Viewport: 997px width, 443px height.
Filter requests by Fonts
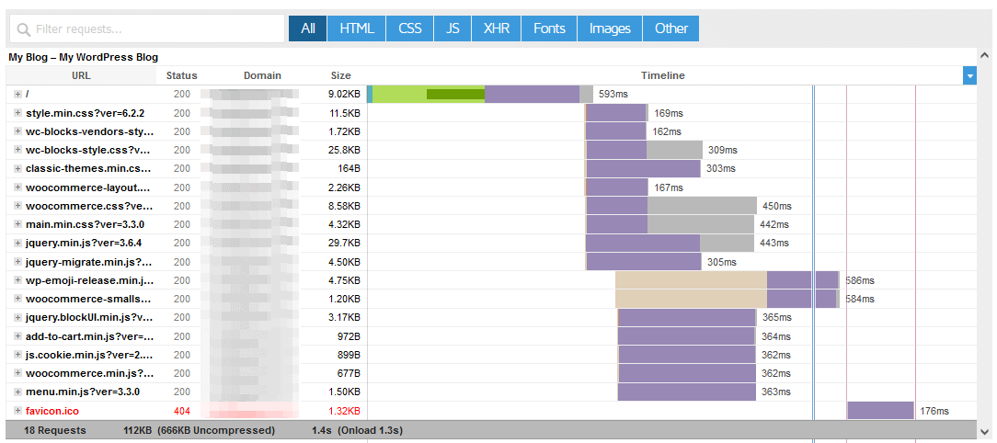point(549,28)
